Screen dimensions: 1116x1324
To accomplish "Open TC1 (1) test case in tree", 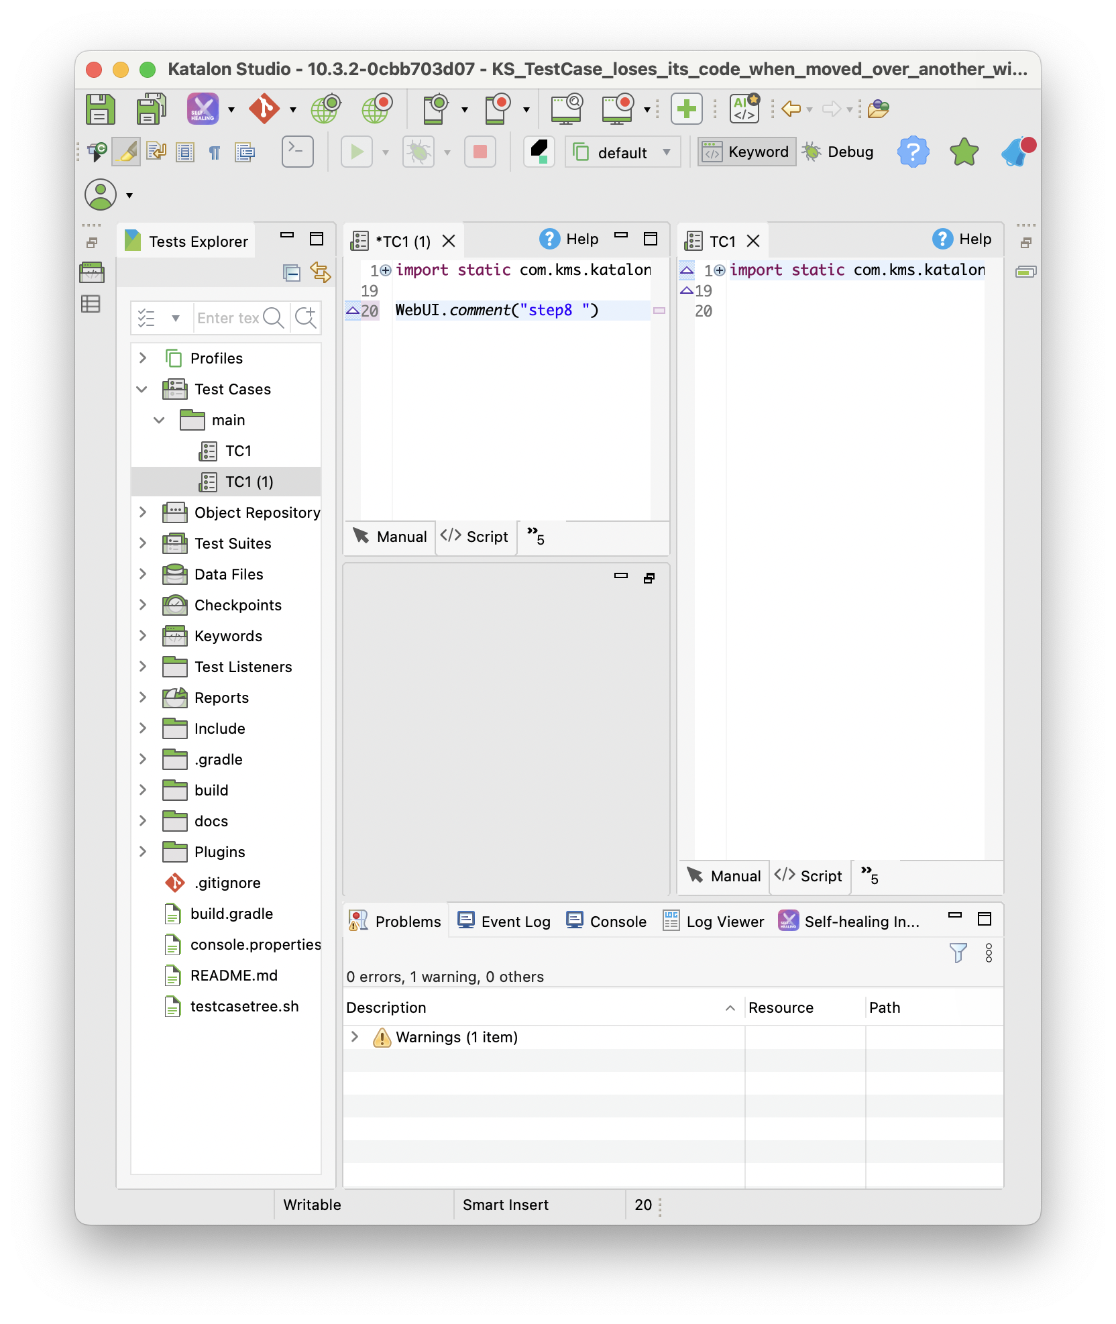I will click(249, 482).
